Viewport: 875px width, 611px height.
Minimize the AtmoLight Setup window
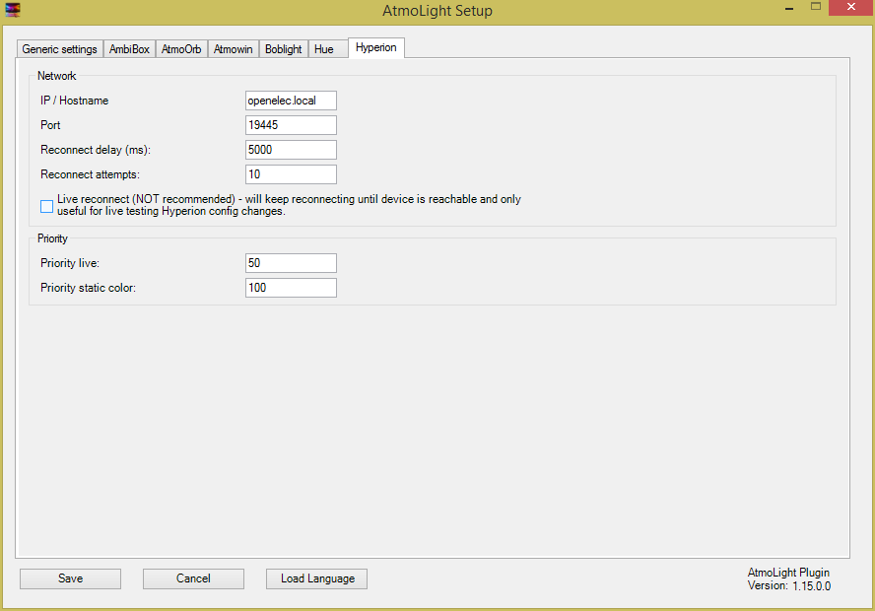pos(789,8)
